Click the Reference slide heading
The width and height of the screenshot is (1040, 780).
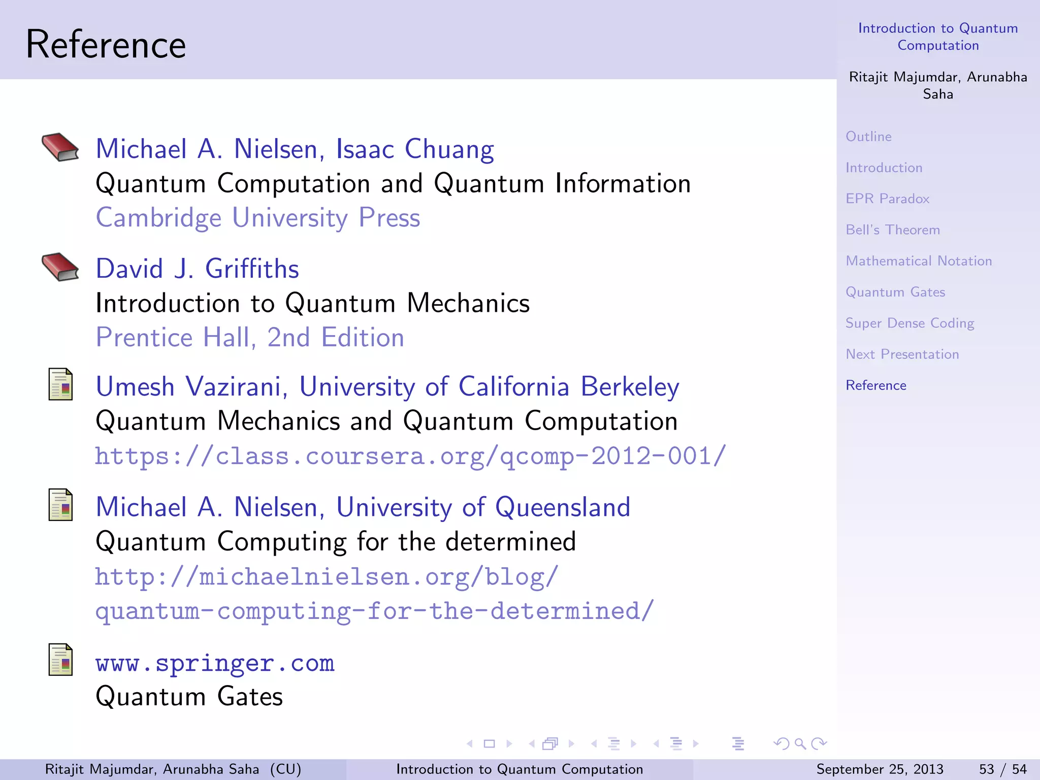[x=106, y=45]
